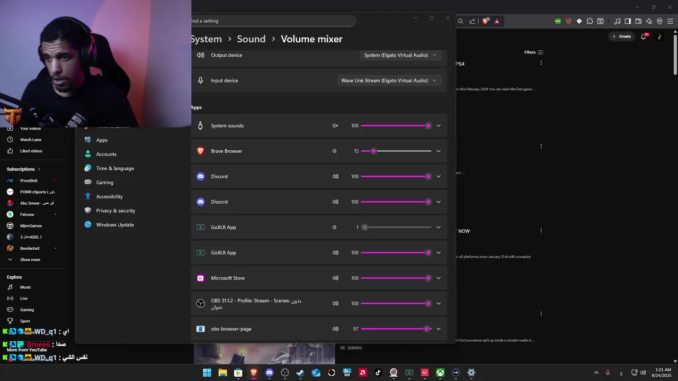
Task: Click the obs-browser-page volume slider
Action: (396, 329)
